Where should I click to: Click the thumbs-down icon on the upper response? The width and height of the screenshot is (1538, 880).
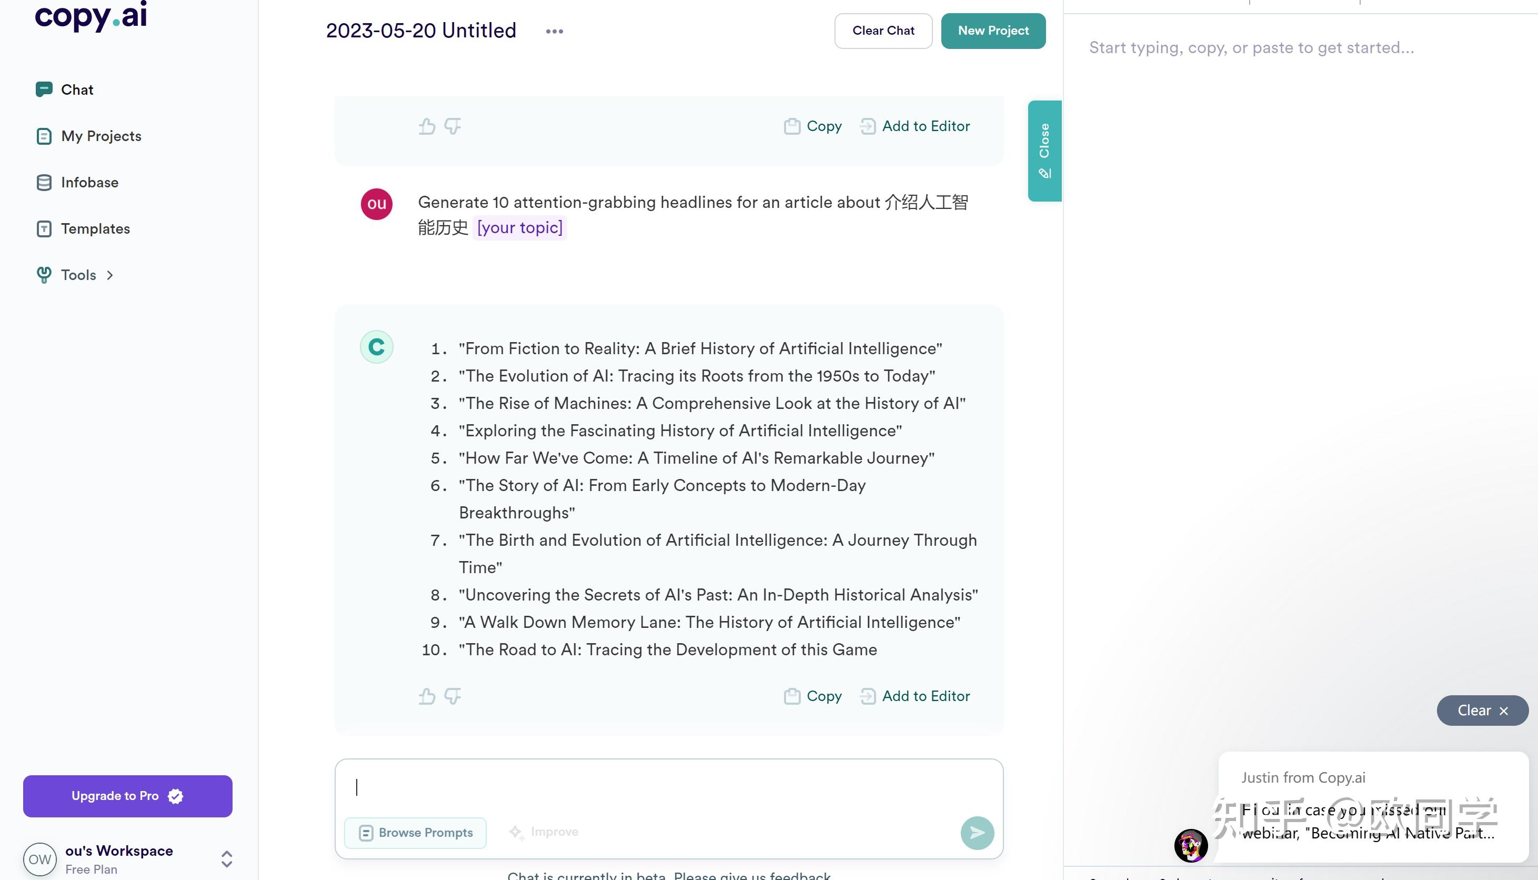[x=453, y=126]
